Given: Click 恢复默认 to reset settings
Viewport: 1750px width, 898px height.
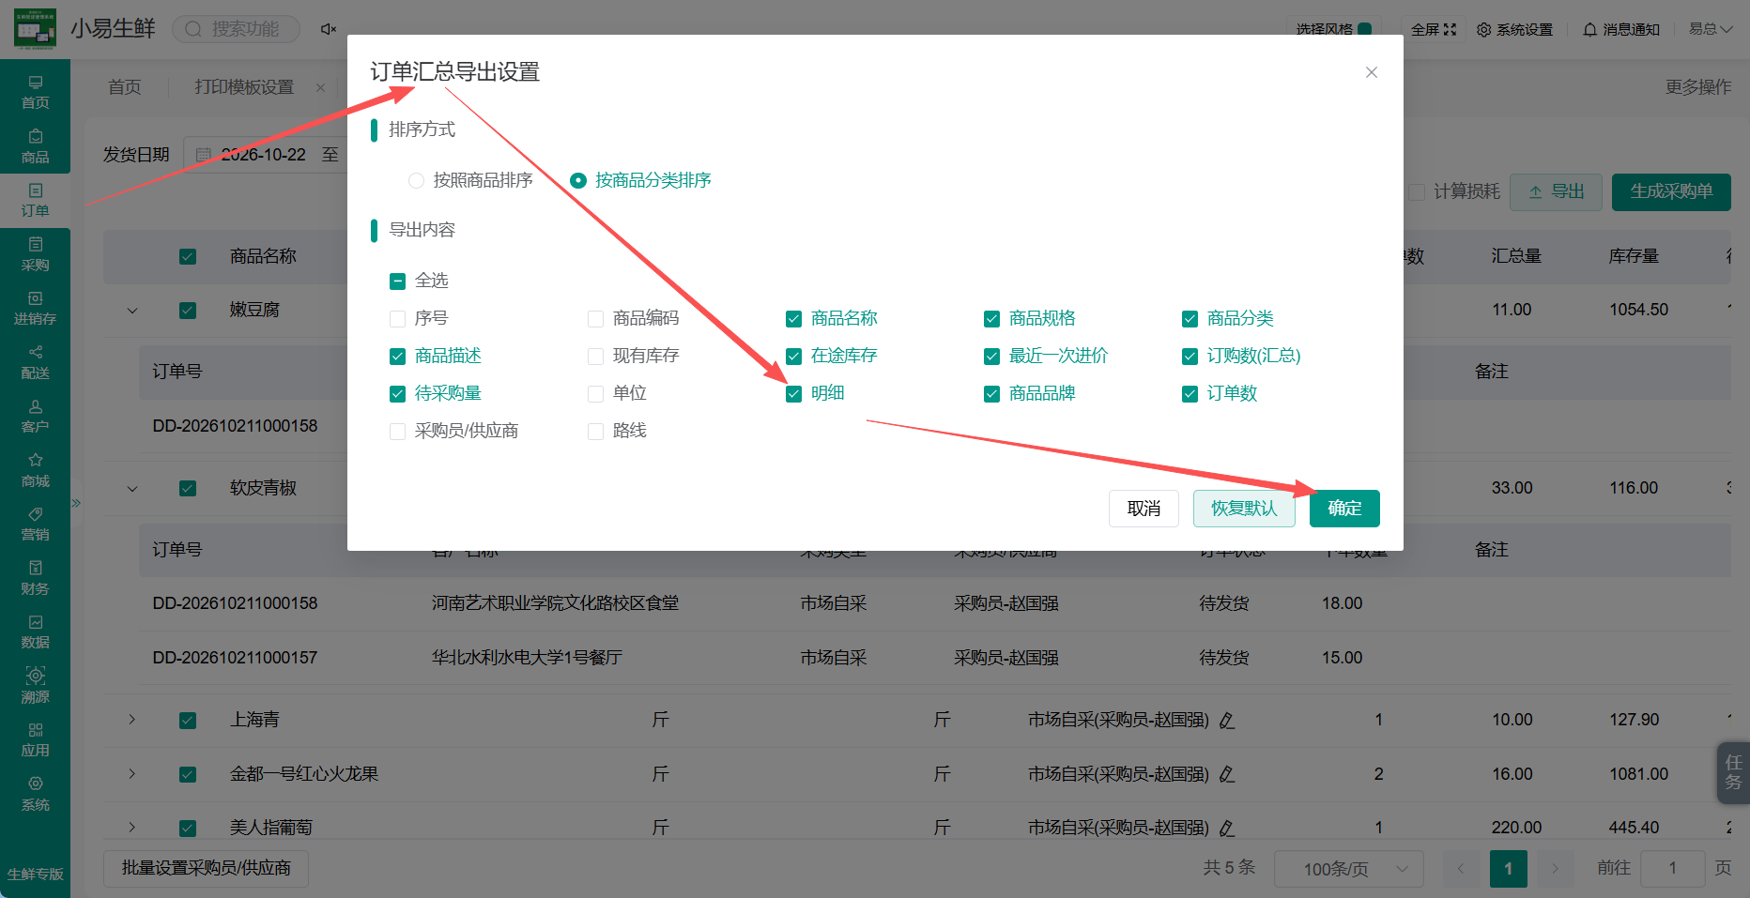Looking at the screenshot, I should [1244, 509].
